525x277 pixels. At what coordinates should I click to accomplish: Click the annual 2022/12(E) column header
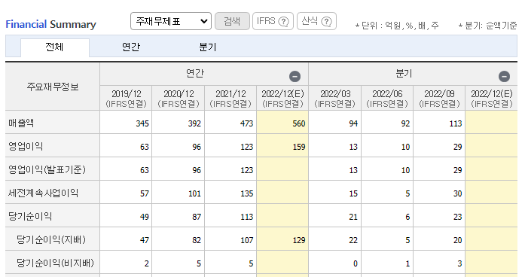pyautogui.click(x=282, y=99)
